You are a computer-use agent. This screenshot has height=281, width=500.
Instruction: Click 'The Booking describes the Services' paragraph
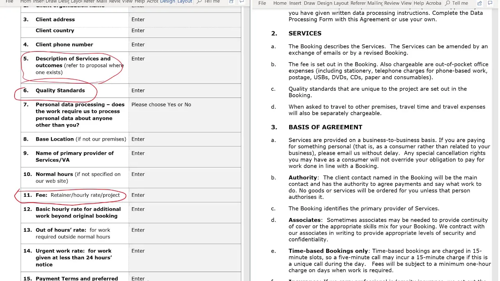(x=388, y=50)
